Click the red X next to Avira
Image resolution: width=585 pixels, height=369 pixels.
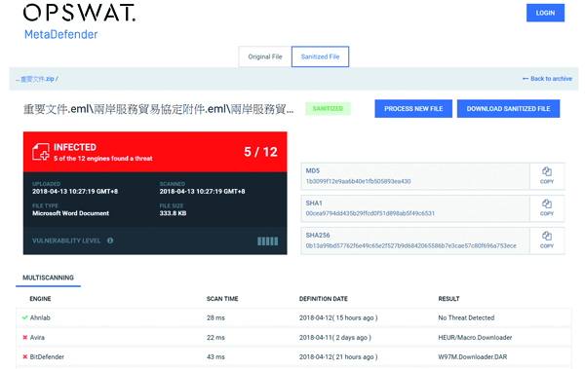[x=25, y=337]
